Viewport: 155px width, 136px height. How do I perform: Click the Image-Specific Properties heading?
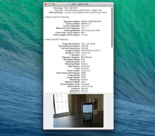(x=57, y=39)
